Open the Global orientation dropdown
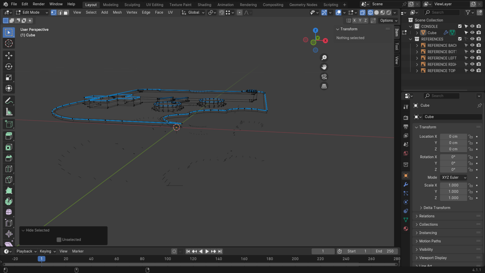 (193, 13)
